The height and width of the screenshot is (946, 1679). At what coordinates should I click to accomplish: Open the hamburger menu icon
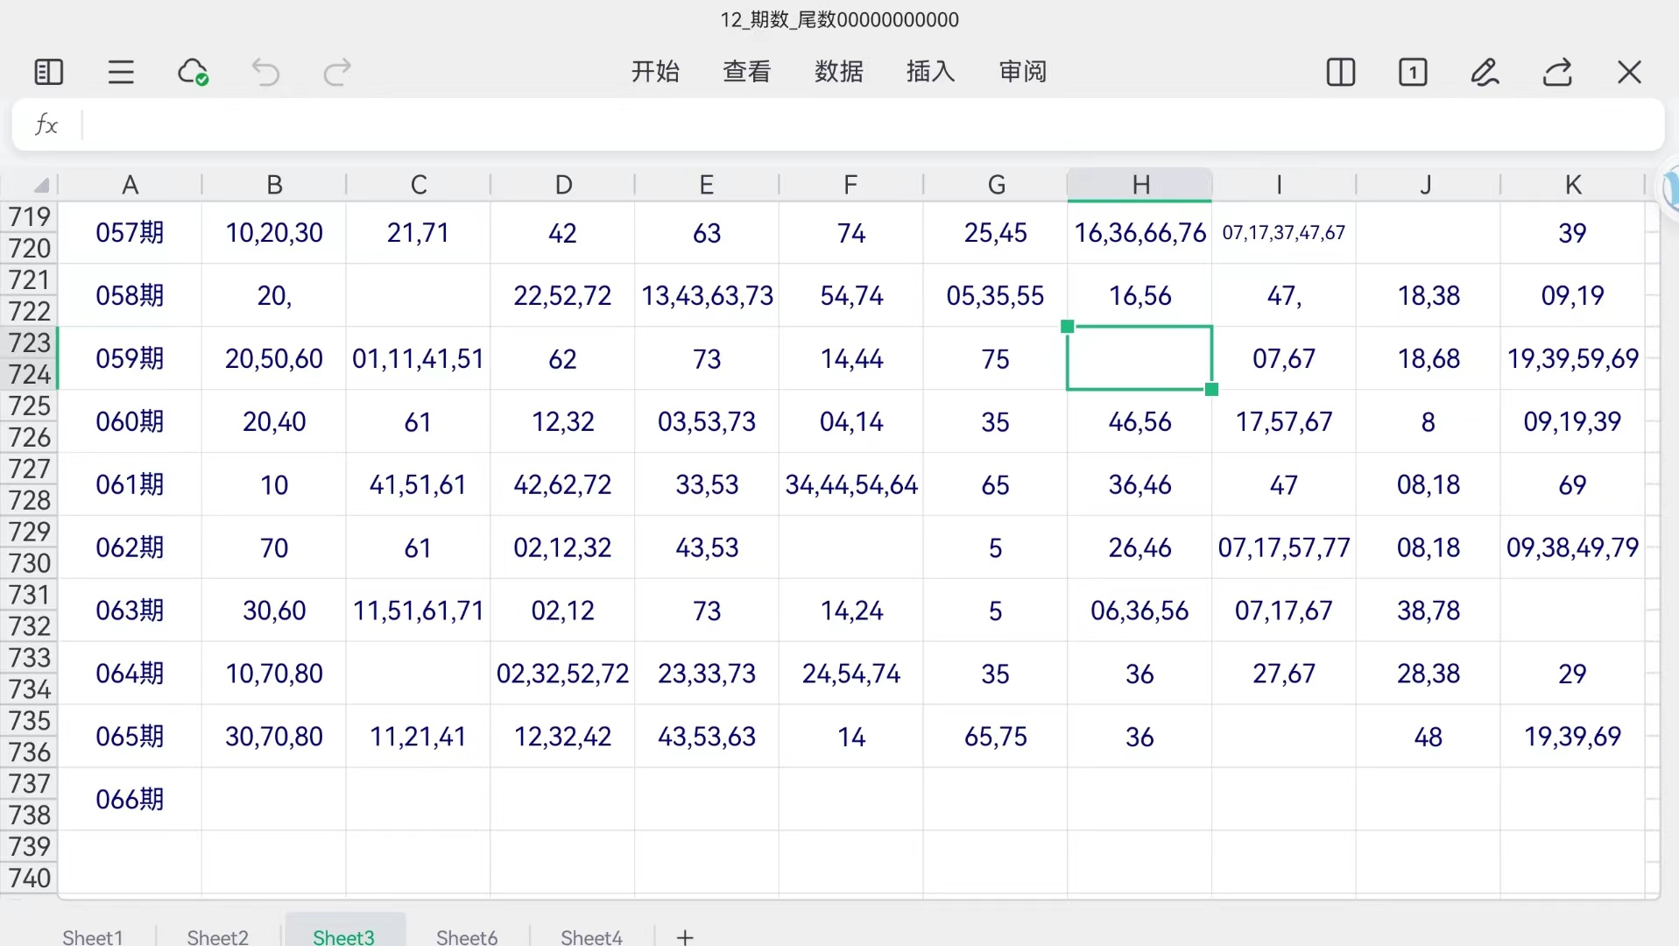[x=121, y=72]
